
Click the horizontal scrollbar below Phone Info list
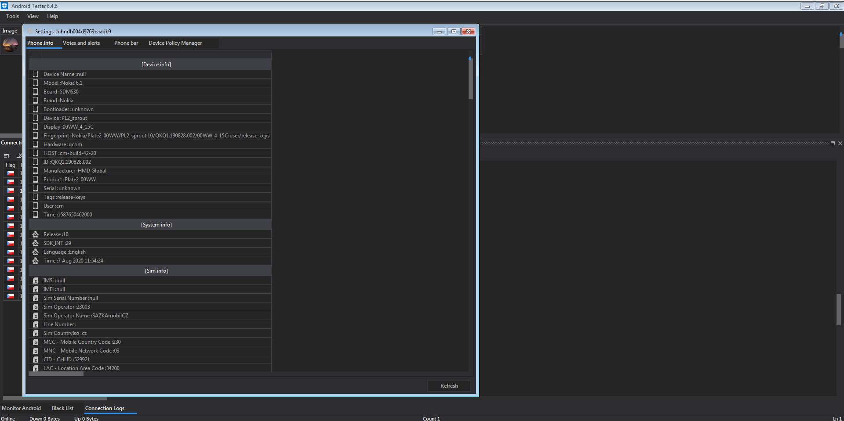(x=56, y=374)
